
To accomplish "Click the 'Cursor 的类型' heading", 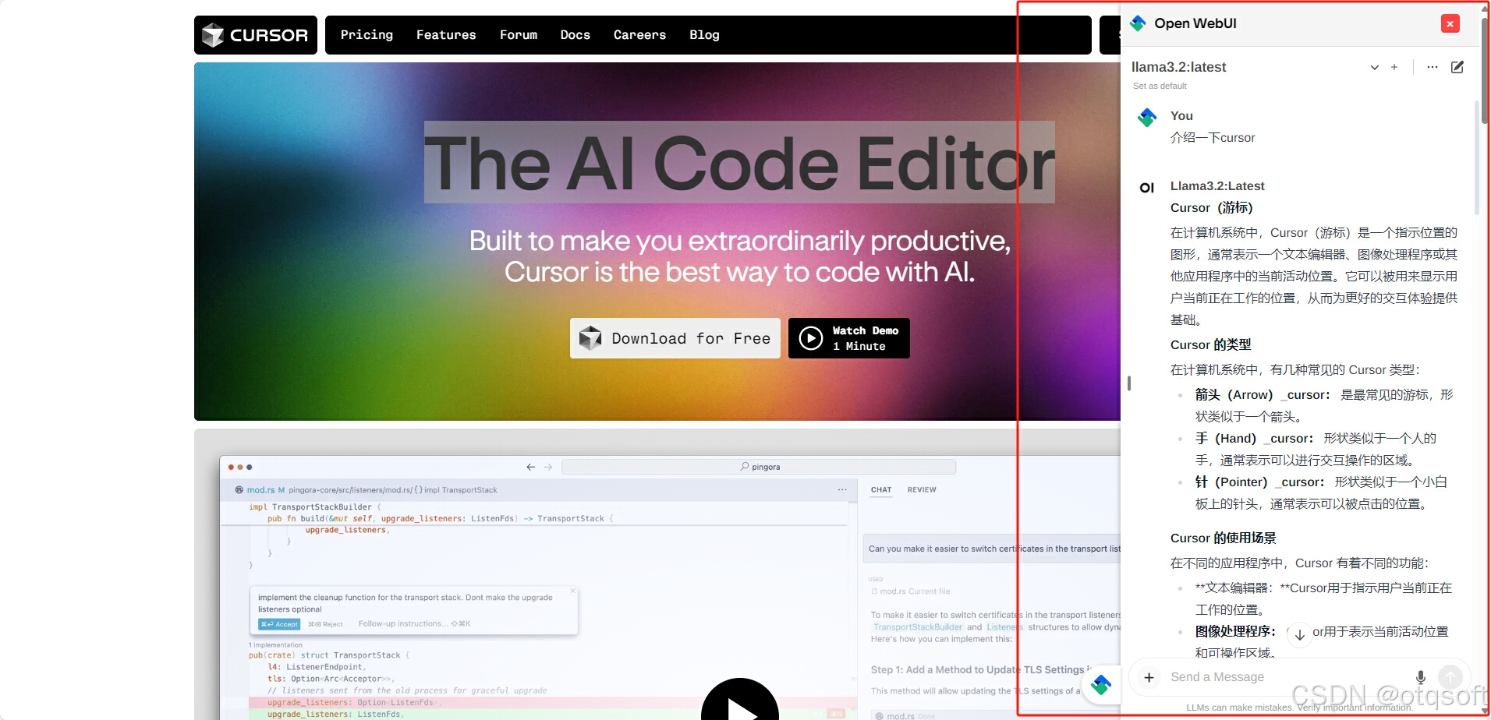I will point(1210,344).
